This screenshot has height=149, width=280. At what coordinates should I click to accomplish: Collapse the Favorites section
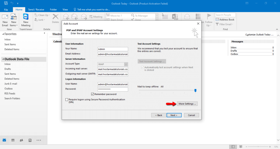point(3,34)
